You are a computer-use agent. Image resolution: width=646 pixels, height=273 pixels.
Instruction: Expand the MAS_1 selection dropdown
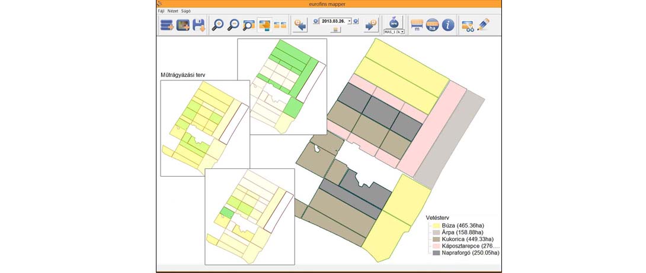tap(402, 32)
